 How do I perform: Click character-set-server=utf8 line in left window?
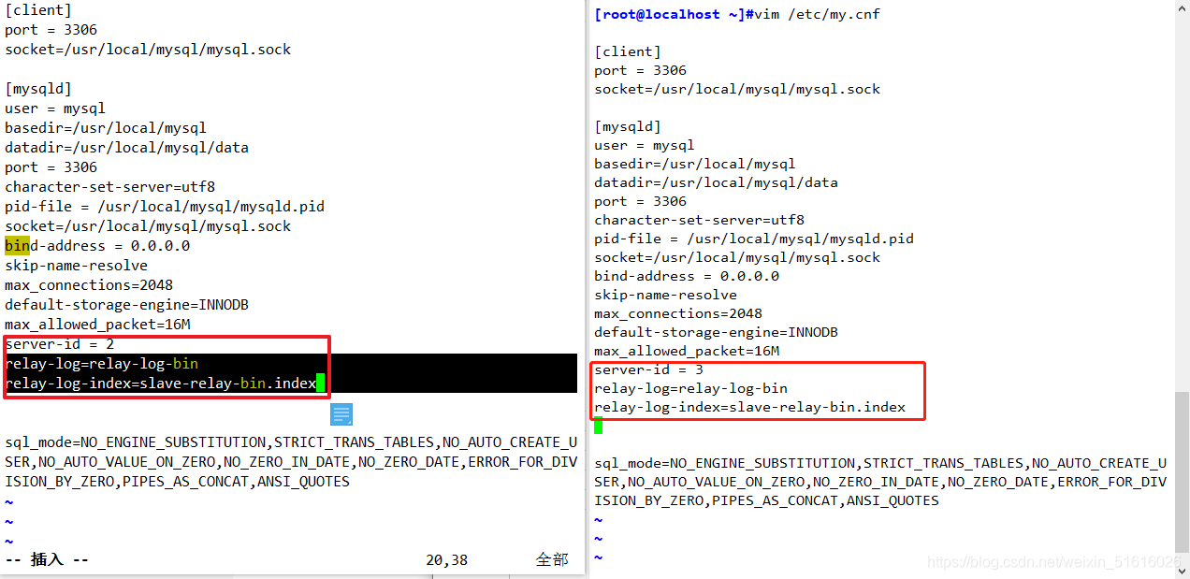109,187
